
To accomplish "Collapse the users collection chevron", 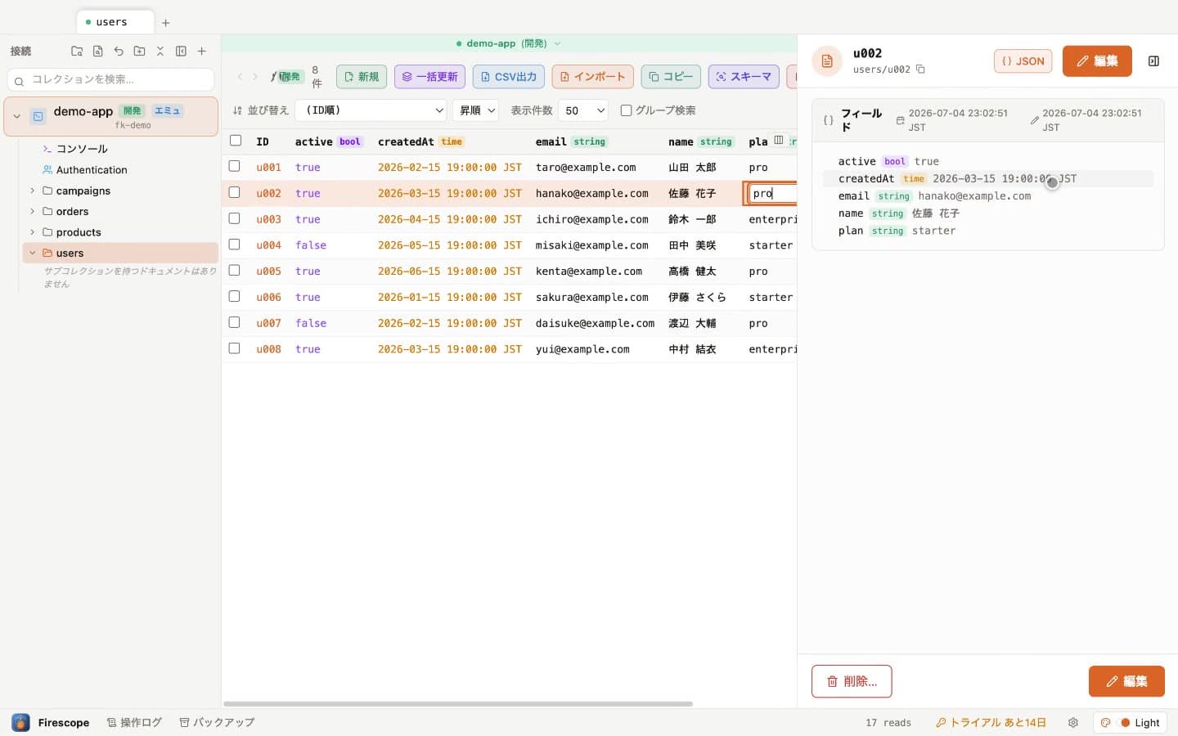I will [x=33, y=253].
